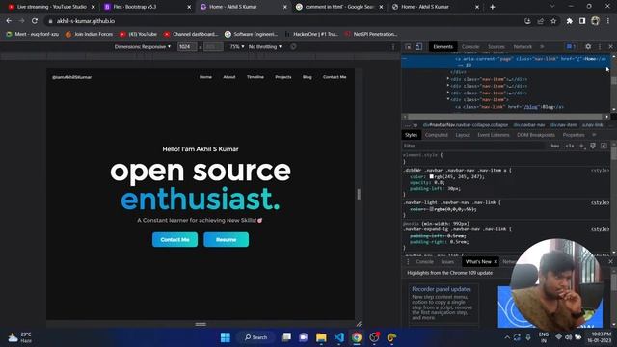Click the Resume button
This screenshot has width=617, height=347.
pyautogui.click(x=226, y=240)
